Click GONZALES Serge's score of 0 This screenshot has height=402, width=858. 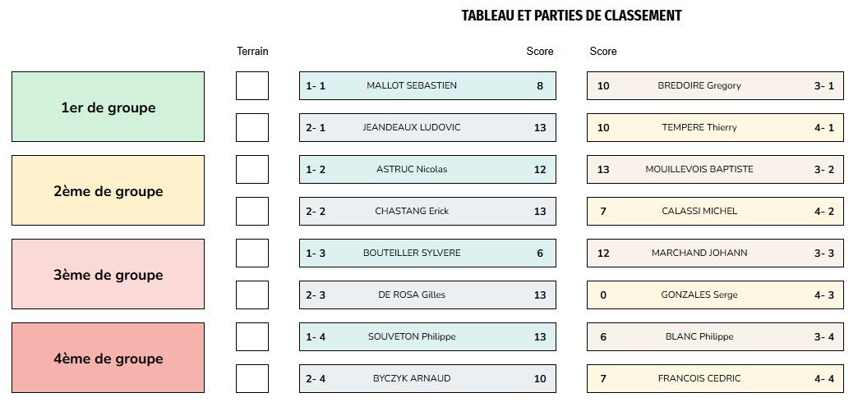pyautogui.click(x=603, y=295)
